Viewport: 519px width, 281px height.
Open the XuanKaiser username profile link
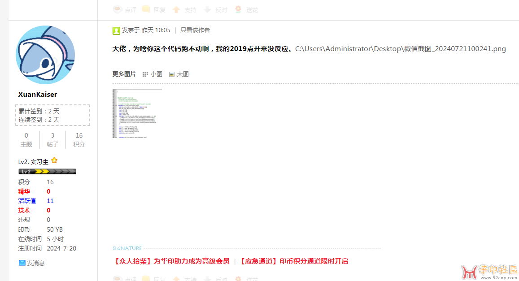click(x=37, y=94)
